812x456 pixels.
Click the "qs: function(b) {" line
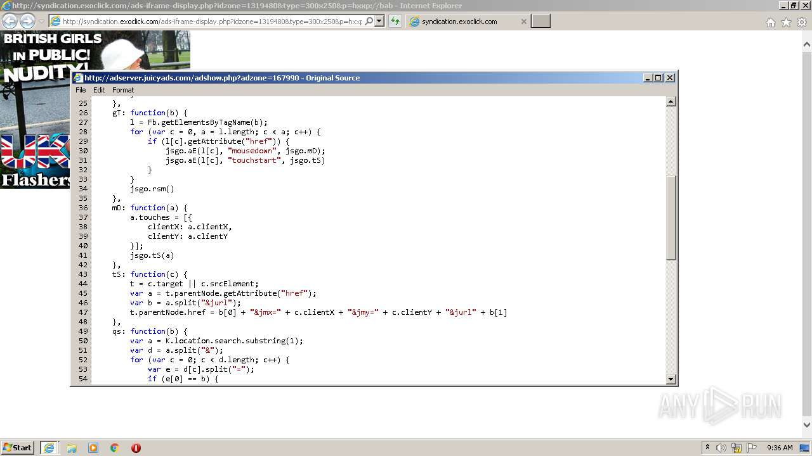pyautogui.click(x=150, y=331)
